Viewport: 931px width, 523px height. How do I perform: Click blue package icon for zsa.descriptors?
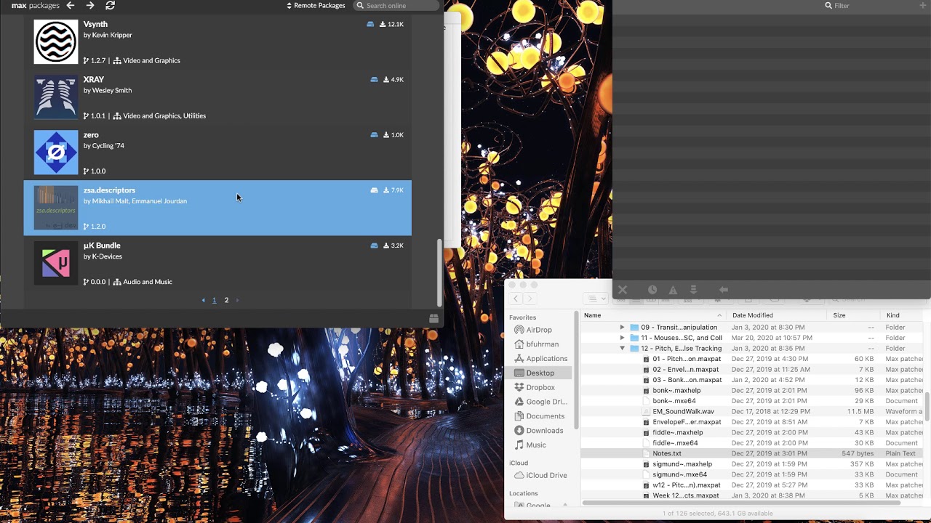[374, 190]
